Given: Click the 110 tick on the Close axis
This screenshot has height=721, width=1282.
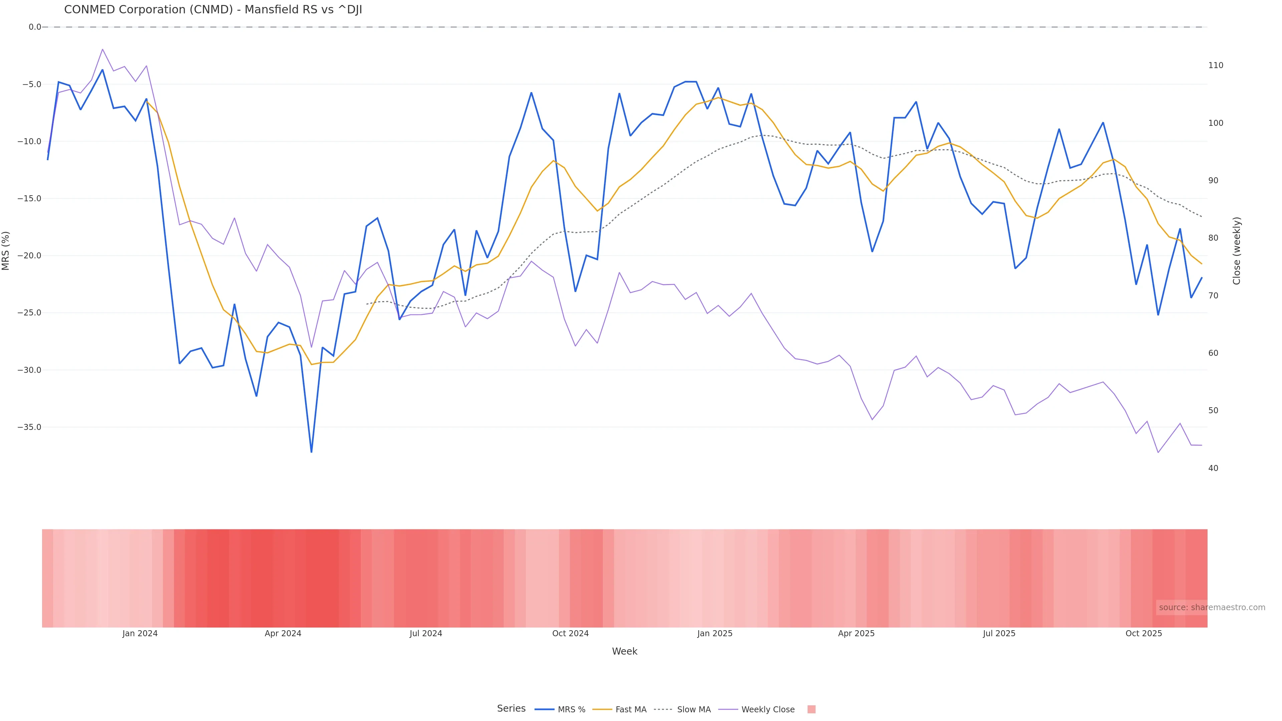Looking at the screenshot, I should [1216, 65].
